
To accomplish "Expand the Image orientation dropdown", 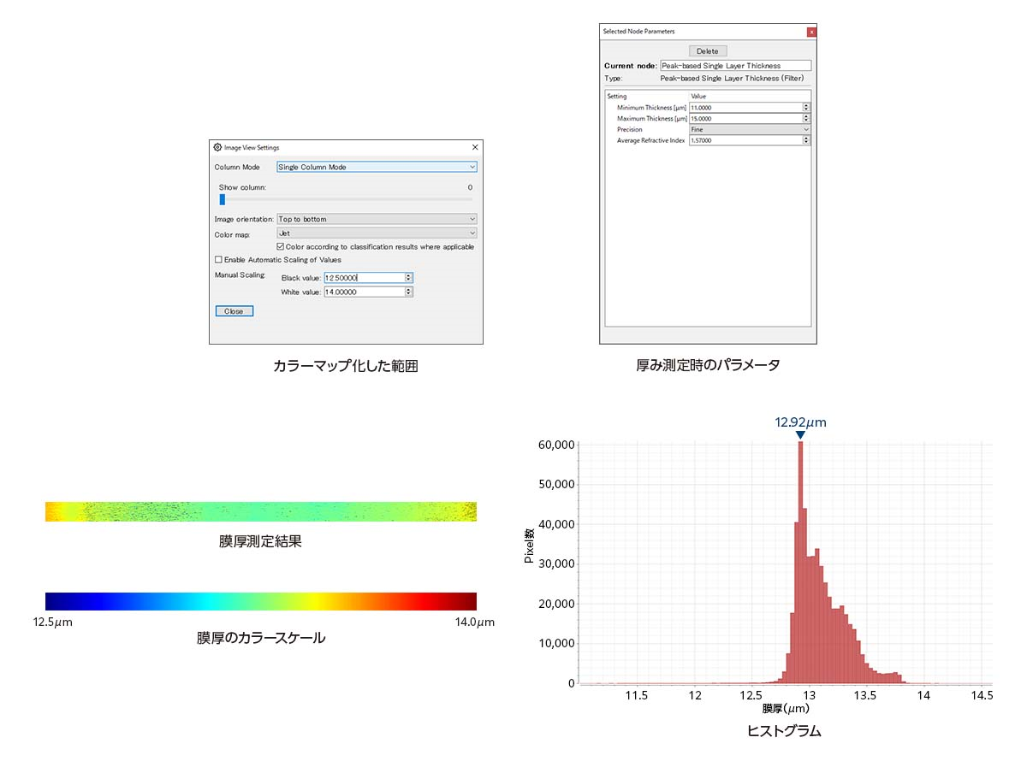I will click(377, 219).
